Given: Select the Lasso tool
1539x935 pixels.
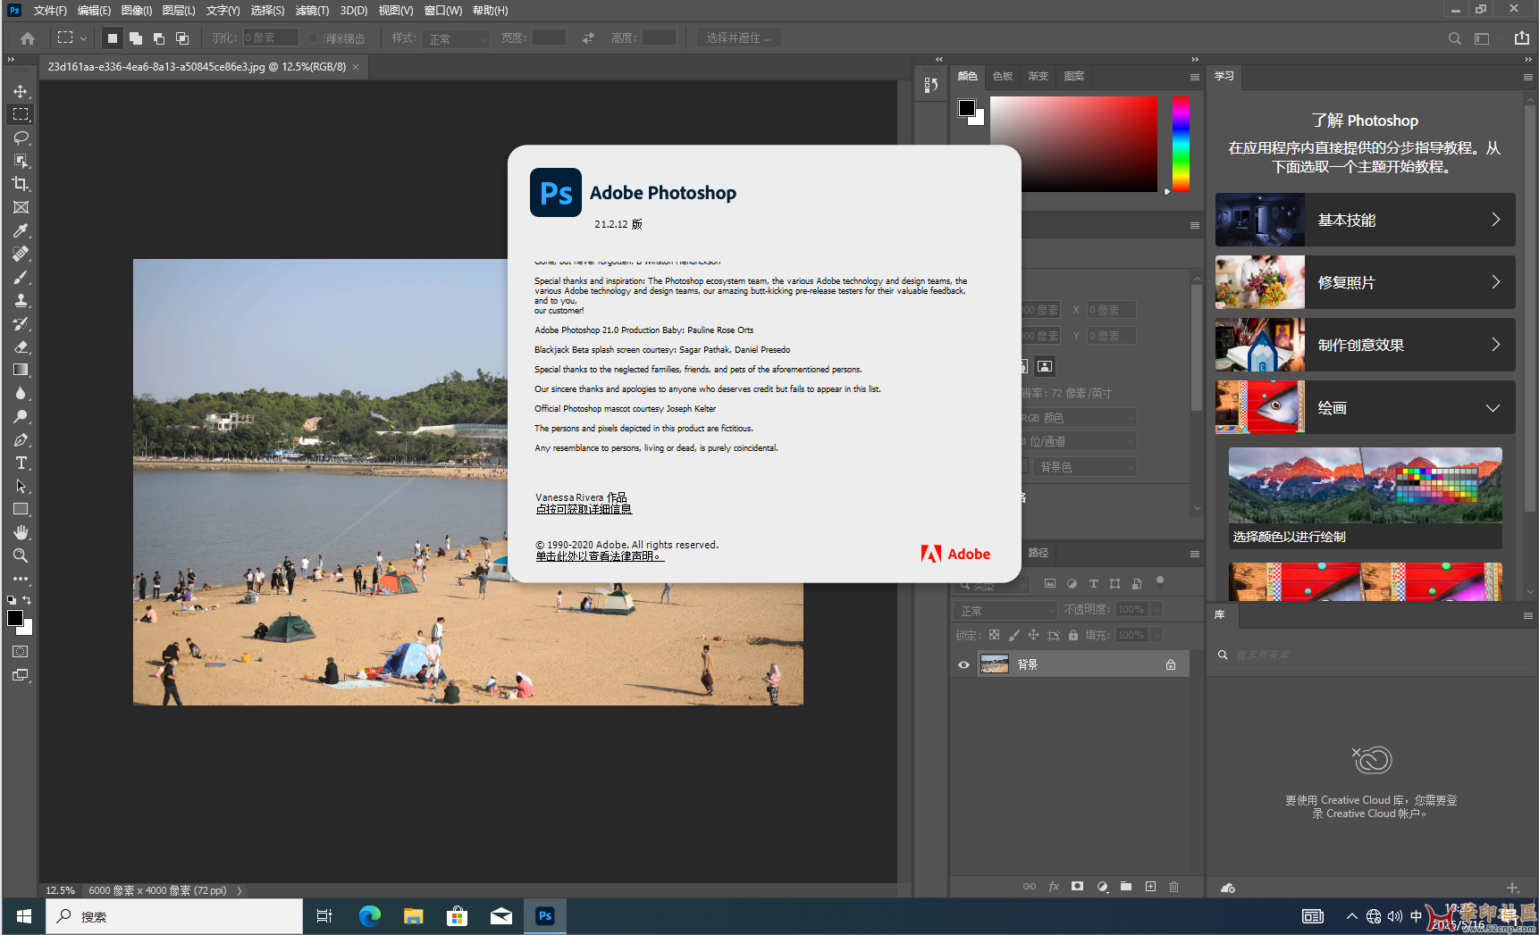Looking at the screenshot, I should point(21,138).
